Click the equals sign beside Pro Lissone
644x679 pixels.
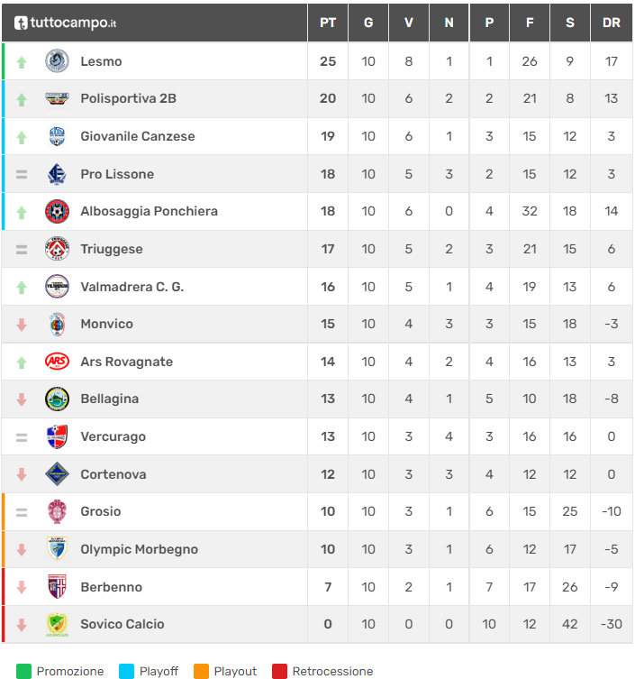pos(22,174)
